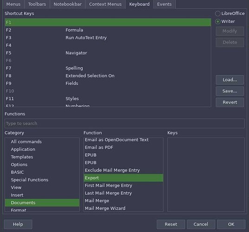Confirm with the OK button

[231, 224]
